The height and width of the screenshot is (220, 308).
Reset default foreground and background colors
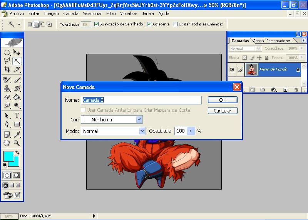point(5,165)
